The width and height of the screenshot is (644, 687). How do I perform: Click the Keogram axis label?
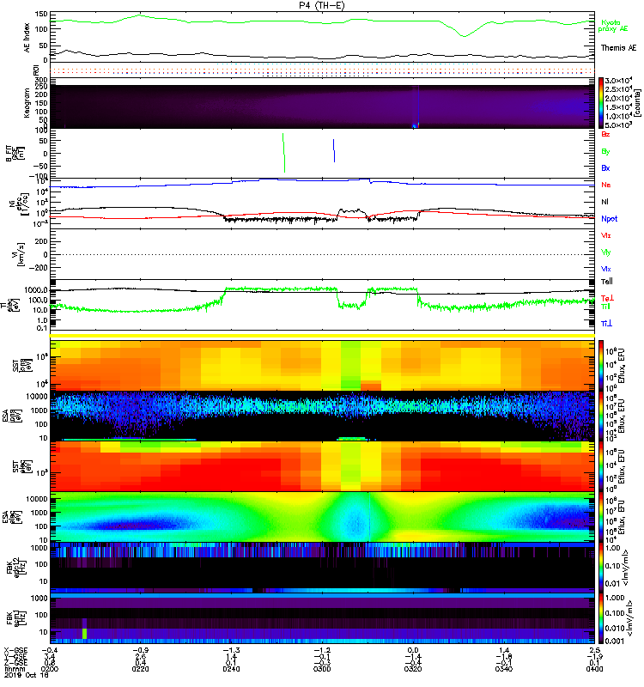(27, 102)
